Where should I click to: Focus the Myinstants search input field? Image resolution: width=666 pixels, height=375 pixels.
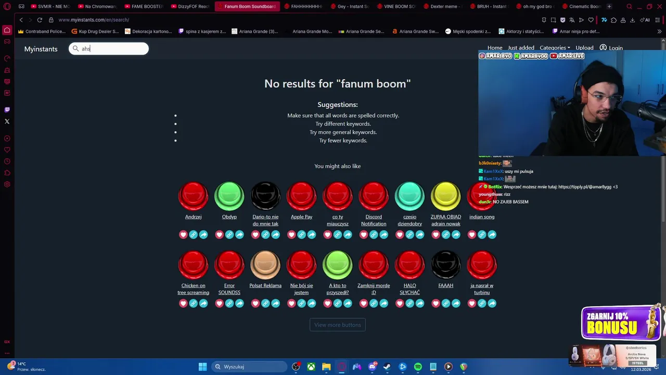point(109,48)
